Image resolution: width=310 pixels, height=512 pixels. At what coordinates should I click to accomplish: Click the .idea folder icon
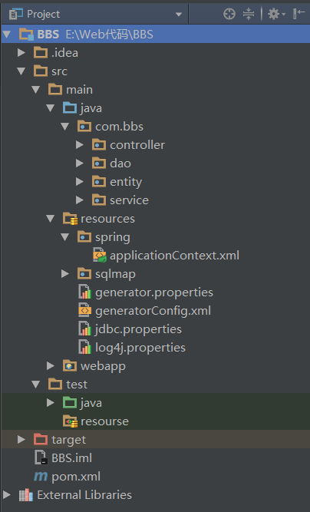coord(41,52)
